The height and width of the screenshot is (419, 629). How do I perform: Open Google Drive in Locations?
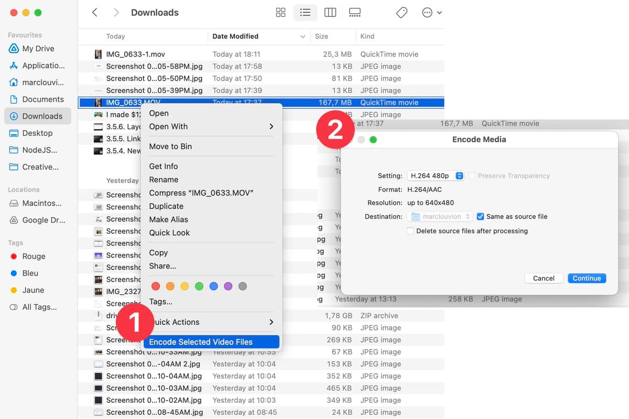point(38,220)
